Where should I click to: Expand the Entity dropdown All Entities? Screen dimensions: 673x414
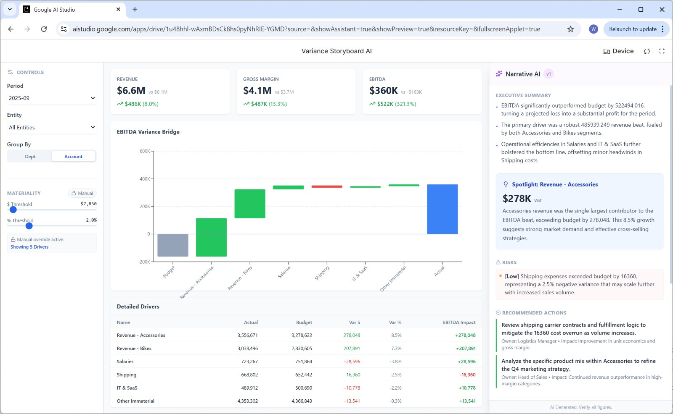pyautogui.click(x=52, y=127)
